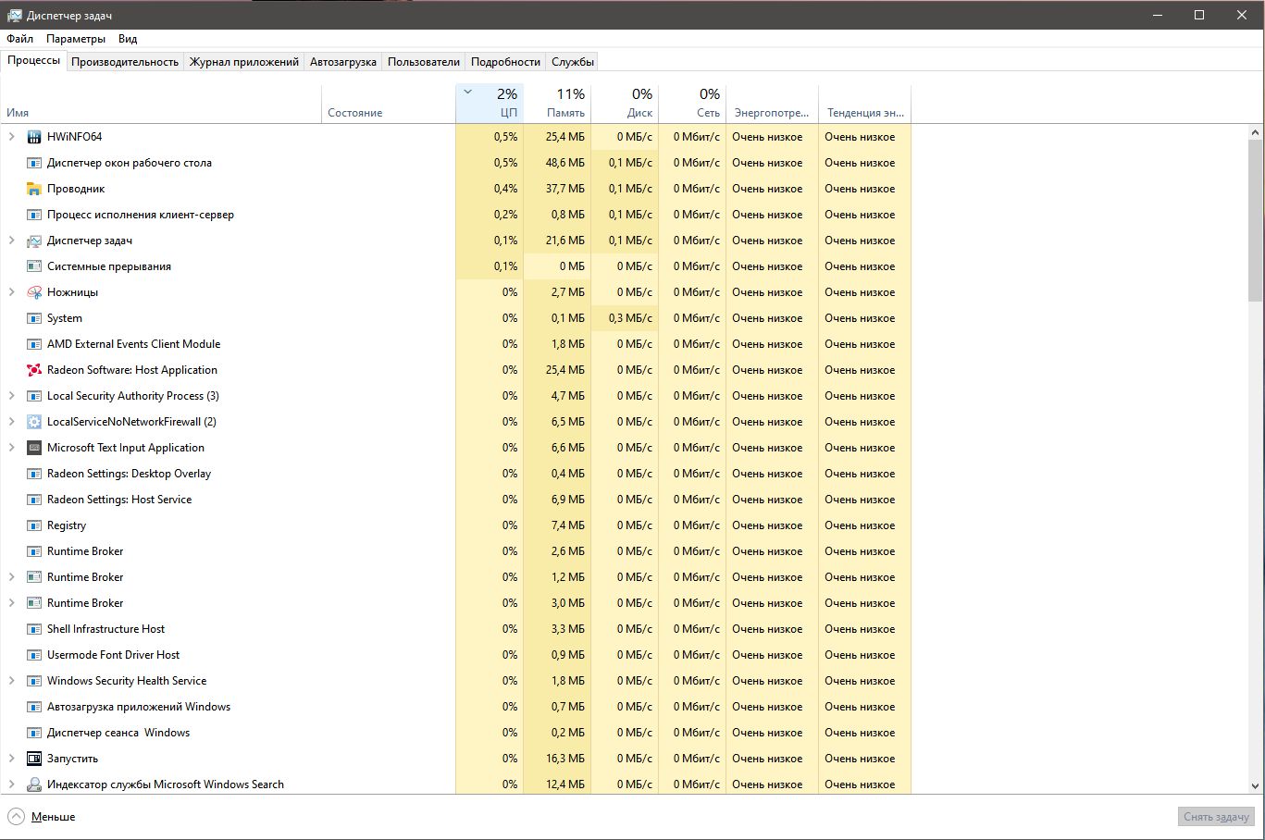The height and width of the screenshot is (840, 1265).
Task: Expand Индексатор службы Microsoft Windows Search row
Action: pyautogui.click(x=12, y=784)
